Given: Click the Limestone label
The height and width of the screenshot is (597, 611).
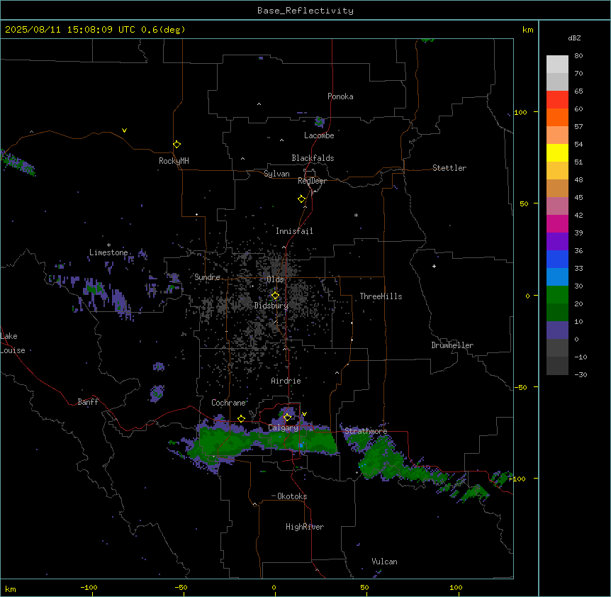Looking at the screenshot, I should click(x=108, y=252).
